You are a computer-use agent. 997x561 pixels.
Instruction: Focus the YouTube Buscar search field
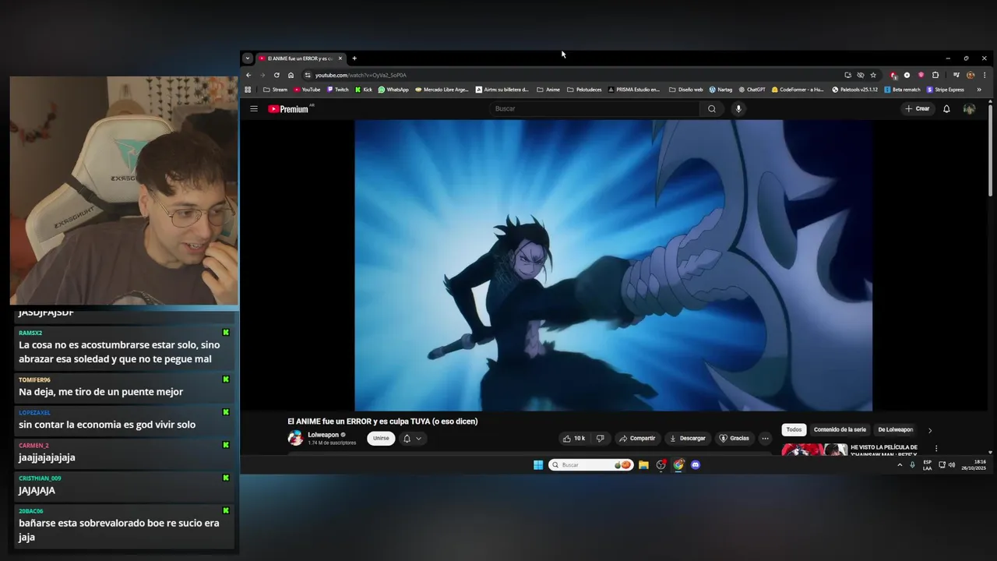595,109
